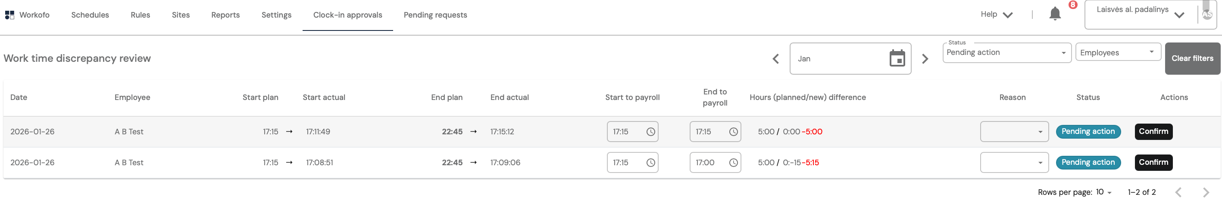Go to the previous month arrow

click(775, 59)
